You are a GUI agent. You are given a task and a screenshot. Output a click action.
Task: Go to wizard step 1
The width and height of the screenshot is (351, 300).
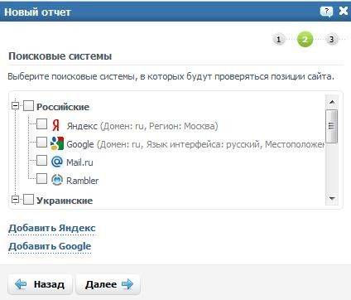(278, 40)
